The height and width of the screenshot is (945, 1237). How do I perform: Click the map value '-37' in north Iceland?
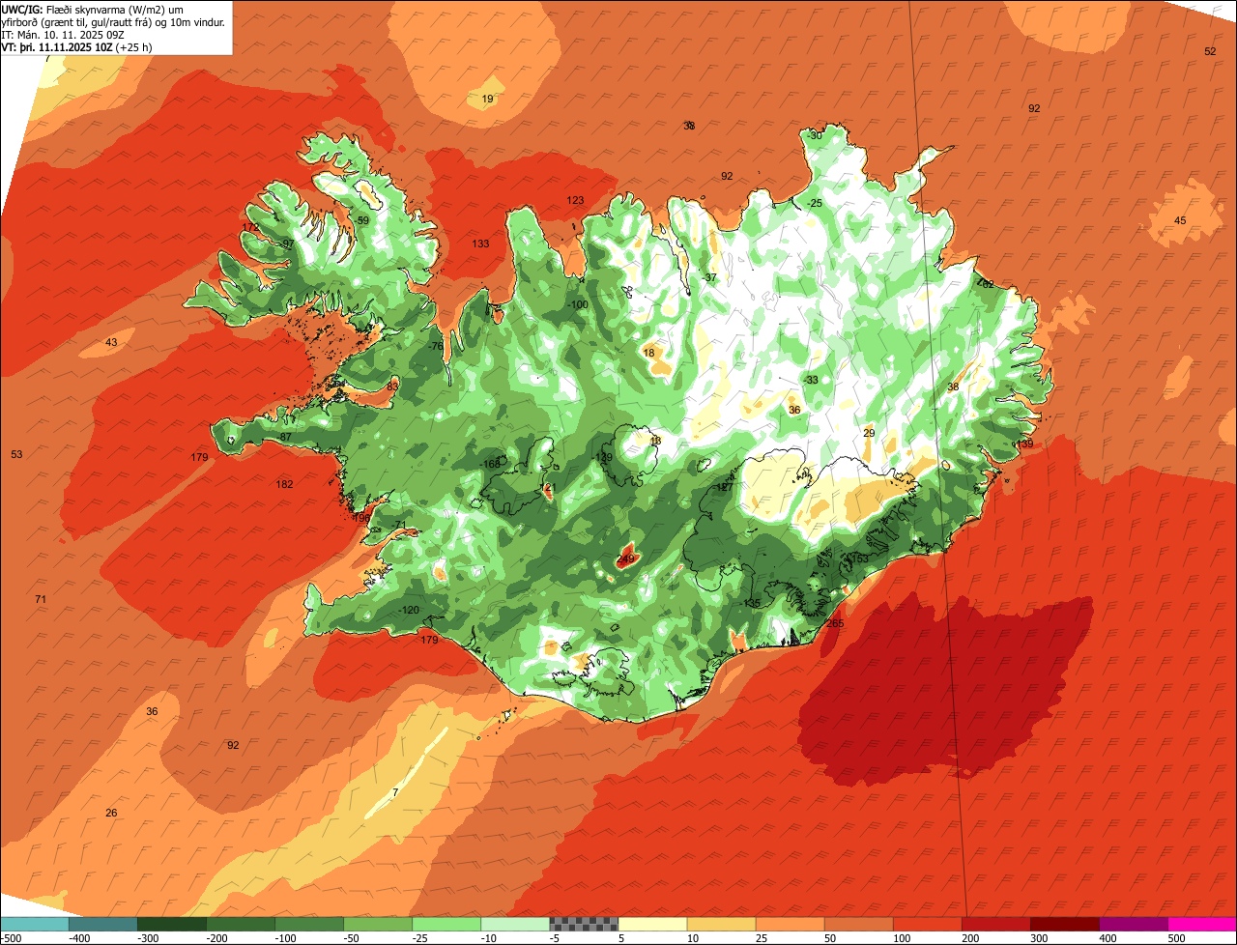pos(710,277)
